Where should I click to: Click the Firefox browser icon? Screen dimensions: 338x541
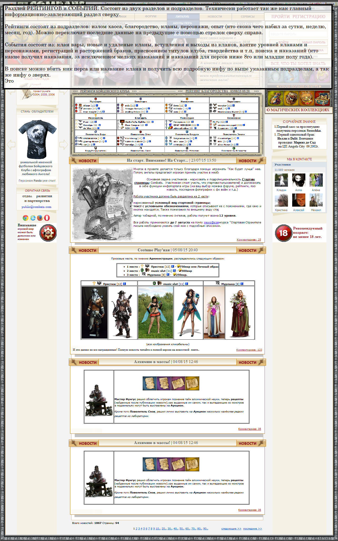40,218
